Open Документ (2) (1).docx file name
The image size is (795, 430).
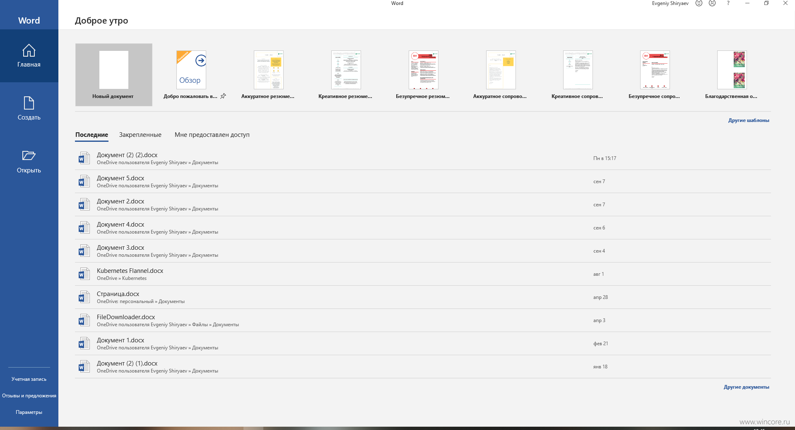pyautogui.click(x=127, y=363)
